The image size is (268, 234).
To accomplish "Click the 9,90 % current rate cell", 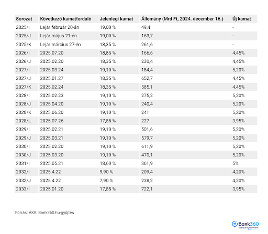I will click(119, 172).
